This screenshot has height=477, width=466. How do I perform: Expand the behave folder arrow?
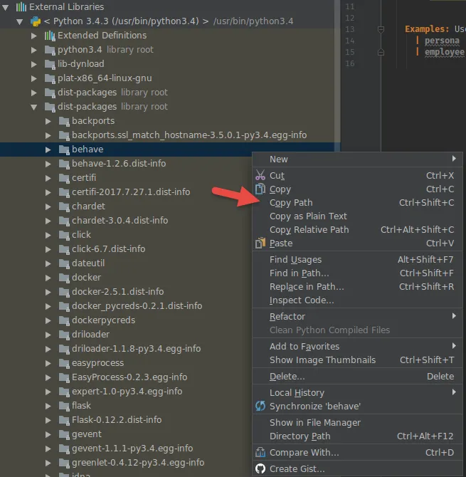[x=48, y=150]
